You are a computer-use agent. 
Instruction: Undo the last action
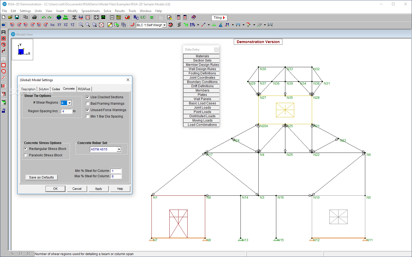tap(44, 17)
